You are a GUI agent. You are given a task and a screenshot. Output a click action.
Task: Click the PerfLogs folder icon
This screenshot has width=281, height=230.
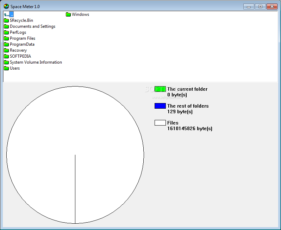point(6,32)
